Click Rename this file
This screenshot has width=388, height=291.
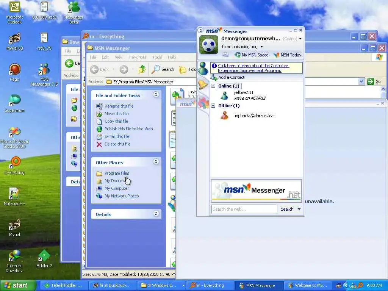click(119, 106)
